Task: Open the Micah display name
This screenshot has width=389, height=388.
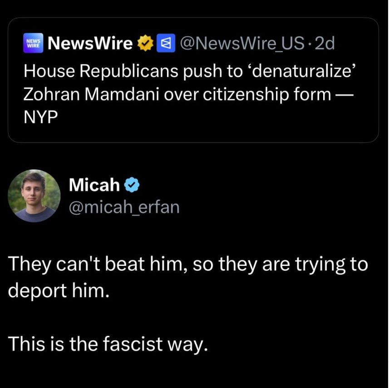Action: [94, 185]
